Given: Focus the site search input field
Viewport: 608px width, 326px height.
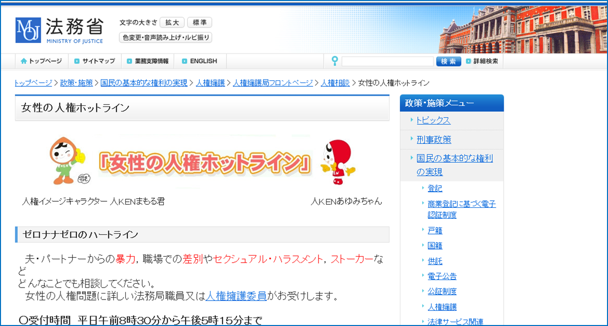Looking at the screenshot, I should (387, 61).
